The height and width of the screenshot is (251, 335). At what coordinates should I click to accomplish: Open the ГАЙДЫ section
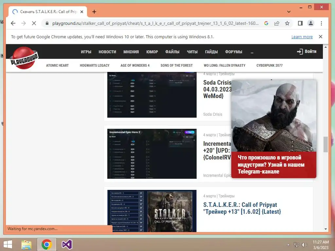pos(211,52)
